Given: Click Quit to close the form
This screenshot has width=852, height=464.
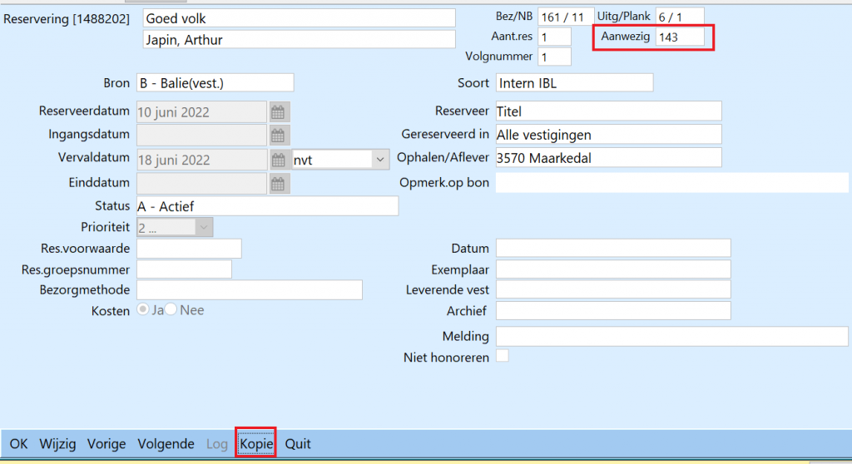Looking at the screenshot, I should pos(298,444).
